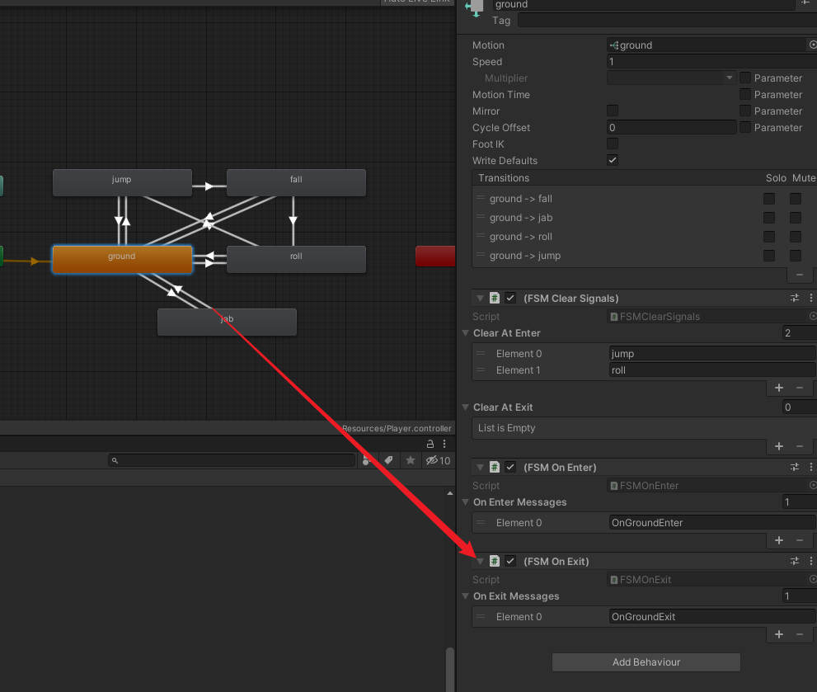817x692 pixels.
Task: Click the FSM Clear Signals script icon
Action: coord(495,298)
